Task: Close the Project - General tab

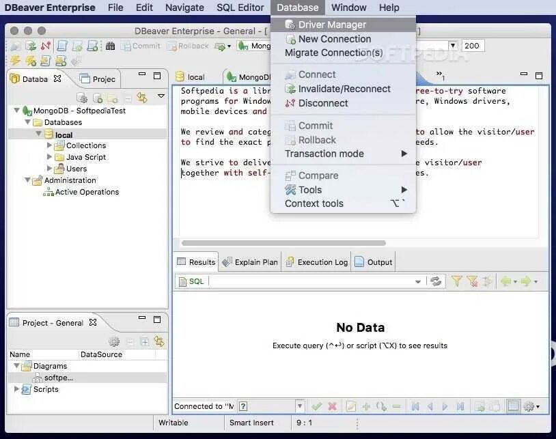Action: click(93, 322)
